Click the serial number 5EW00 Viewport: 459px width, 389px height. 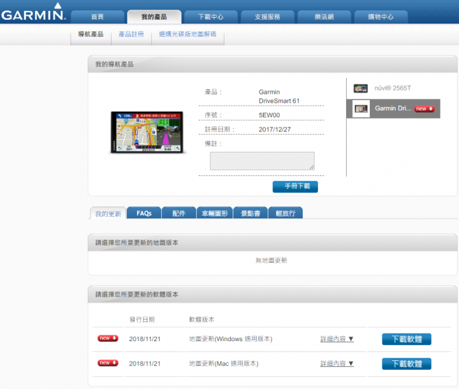point(269,115)
